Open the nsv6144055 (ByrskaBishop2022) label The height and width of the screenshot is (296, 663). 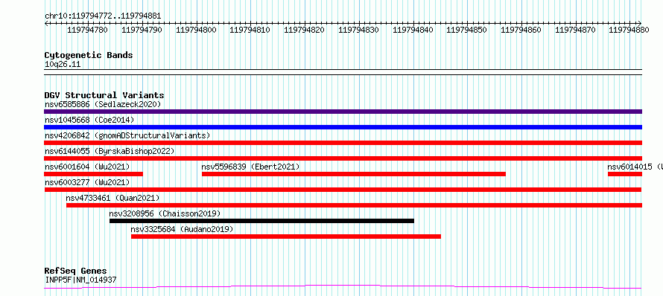click(110, 151)
